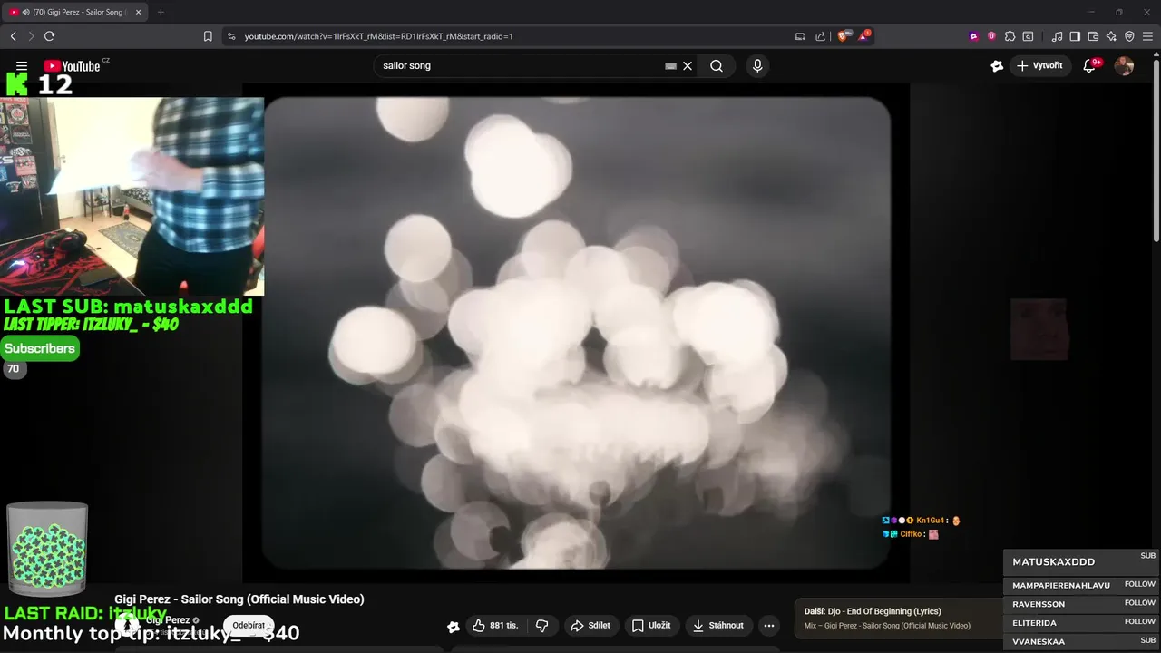Screen dimensions: 1161x653
Task: Toggle the browser sidebar panel
Action: click(x=1075, y=36)
